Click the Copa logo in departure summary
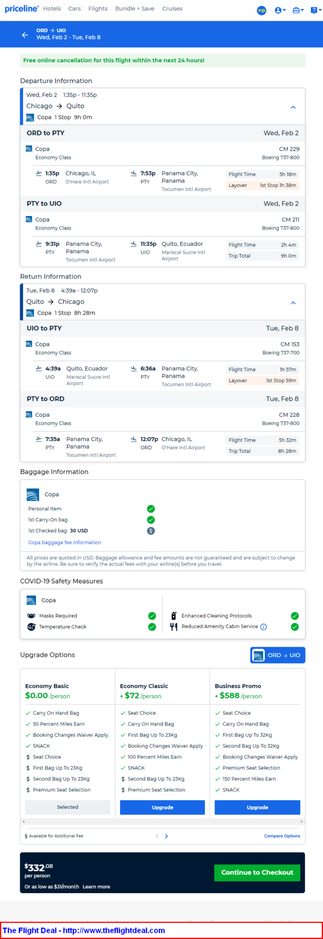 tap(30, 117)
